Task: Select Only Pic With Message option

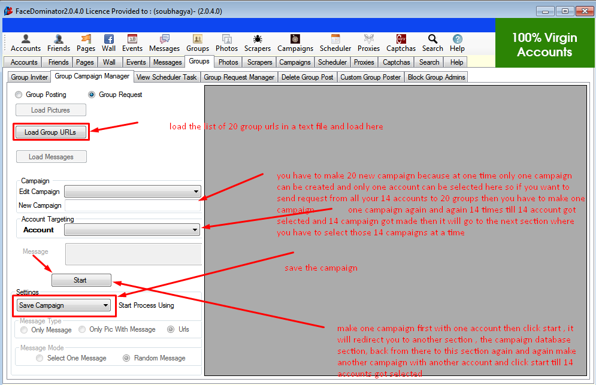Action: 82,329
